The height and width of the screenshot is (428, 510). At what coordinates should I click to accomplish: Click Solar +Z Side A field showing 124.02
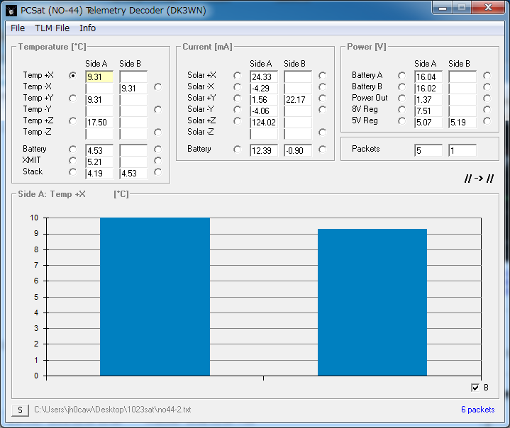[x=264, y=123]
